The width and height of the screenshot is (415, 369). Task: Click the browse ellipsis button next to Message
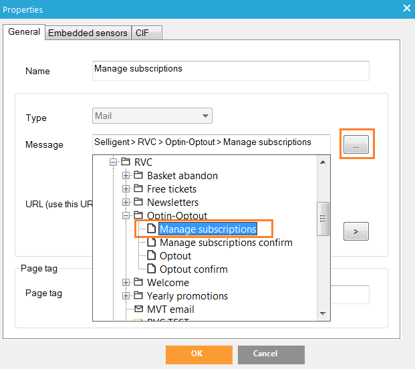356,145
